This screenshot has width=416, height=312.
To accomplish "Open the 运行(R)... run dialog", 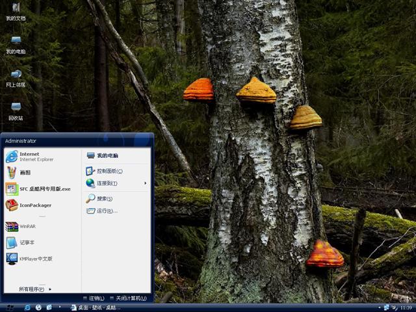I will 116,211.
